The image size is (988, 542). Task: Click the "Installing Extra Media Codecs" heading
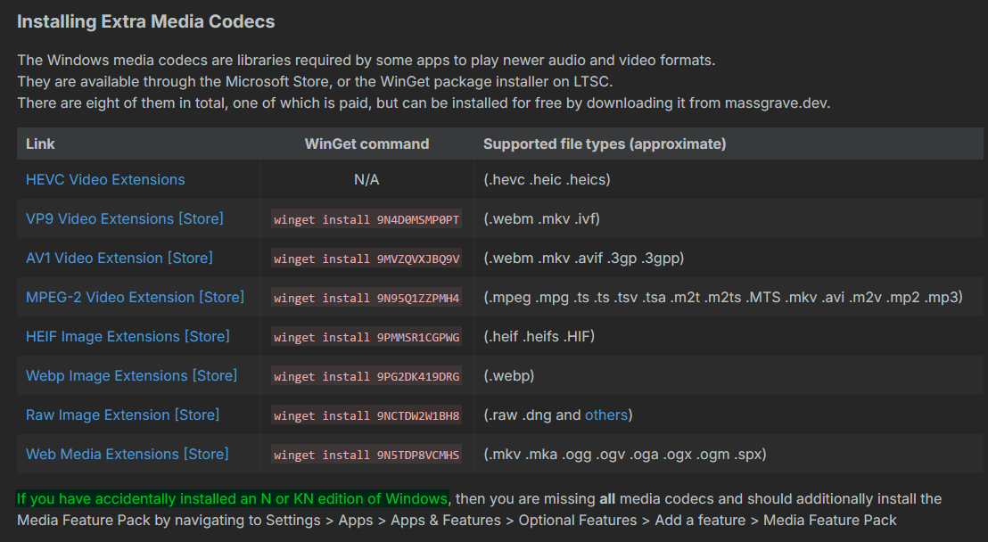[146, 21]
